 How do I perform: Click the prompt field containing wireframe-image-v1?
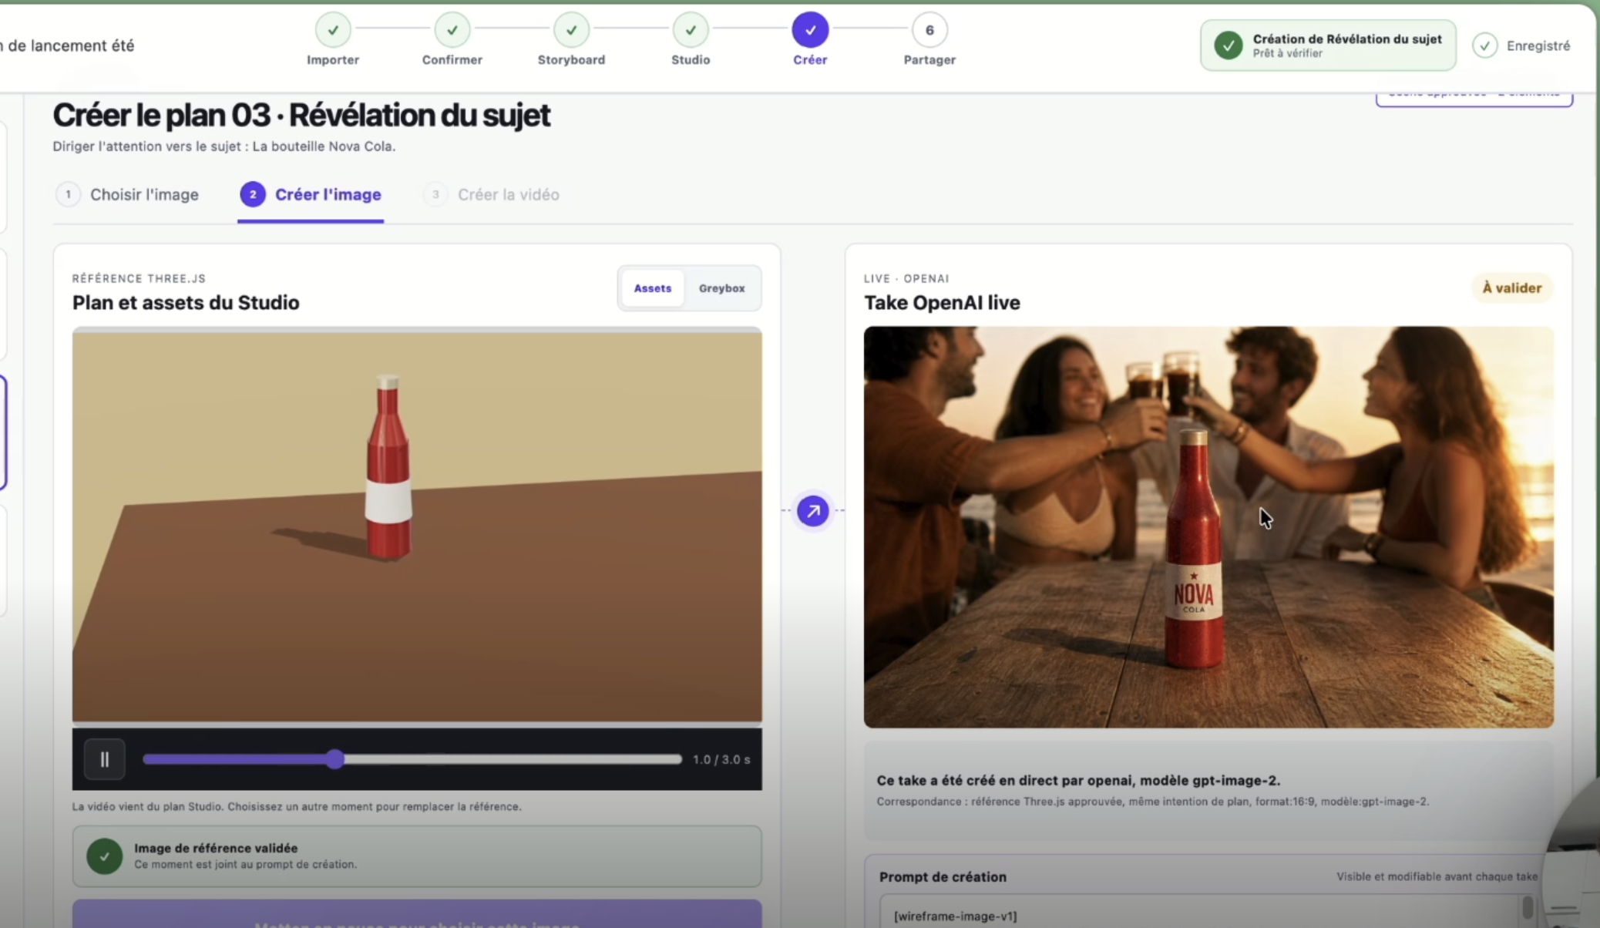point(1207,912)
